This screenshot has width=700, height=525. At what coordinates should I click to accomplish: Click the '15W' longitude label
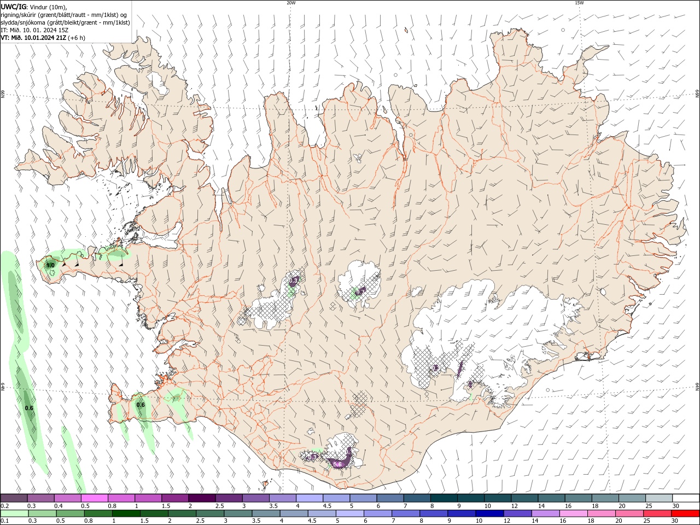(579, 3)
